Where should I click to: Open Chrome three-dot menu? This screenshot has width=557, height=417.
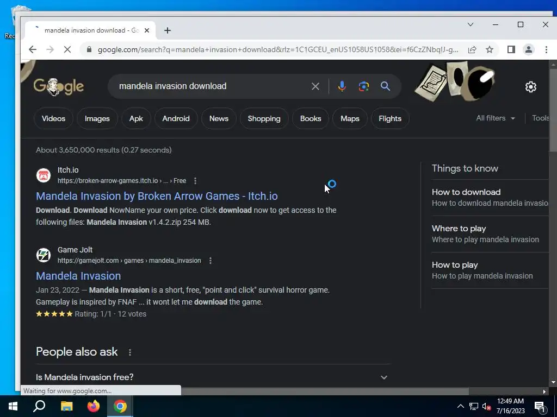(546, 49)
